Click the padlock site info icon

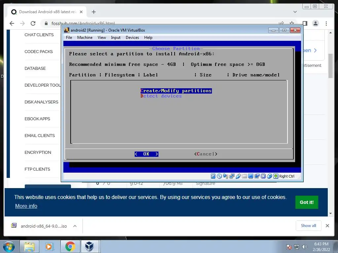(x=46, y=23)
